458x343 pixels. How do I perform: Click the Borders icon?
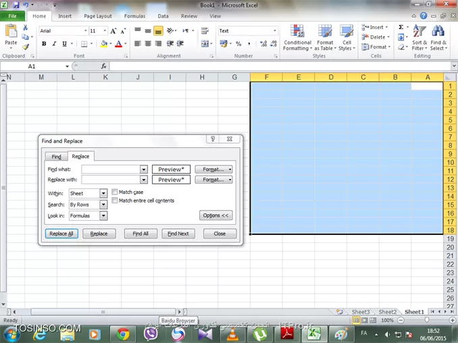coord(84,44)
